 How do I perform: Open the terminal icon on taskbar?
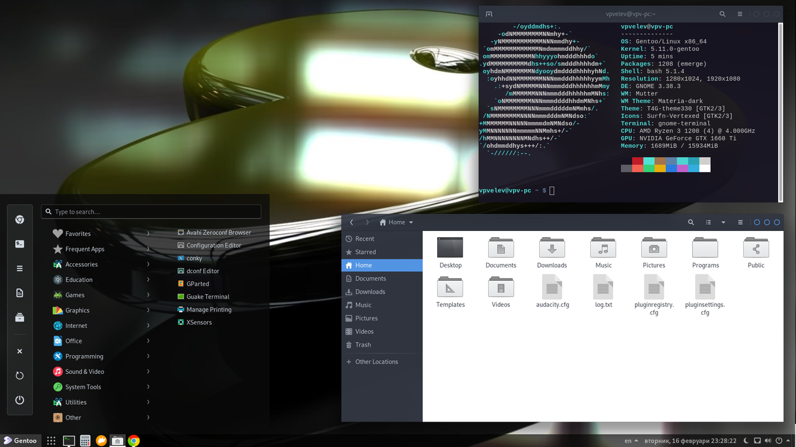point(69,441)
